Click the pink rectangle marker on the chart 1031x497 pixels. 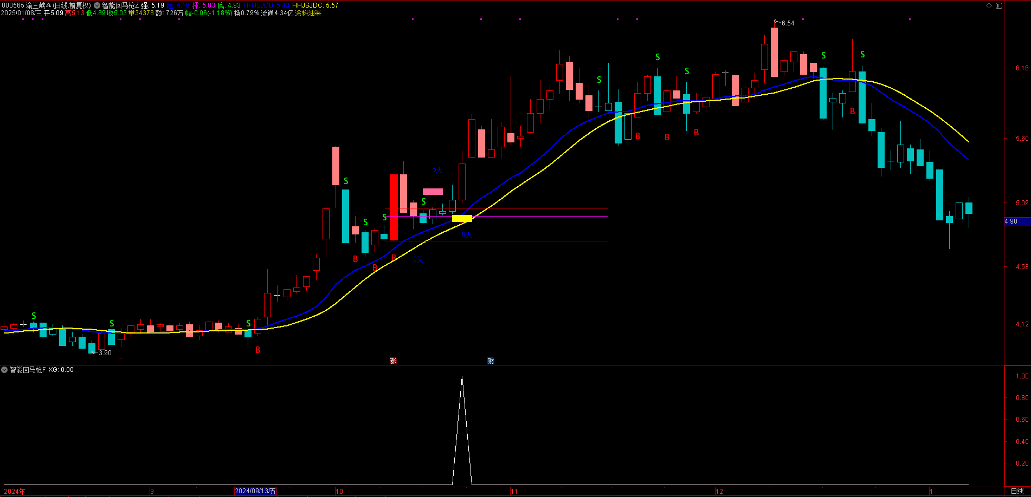tap(433, 192)
